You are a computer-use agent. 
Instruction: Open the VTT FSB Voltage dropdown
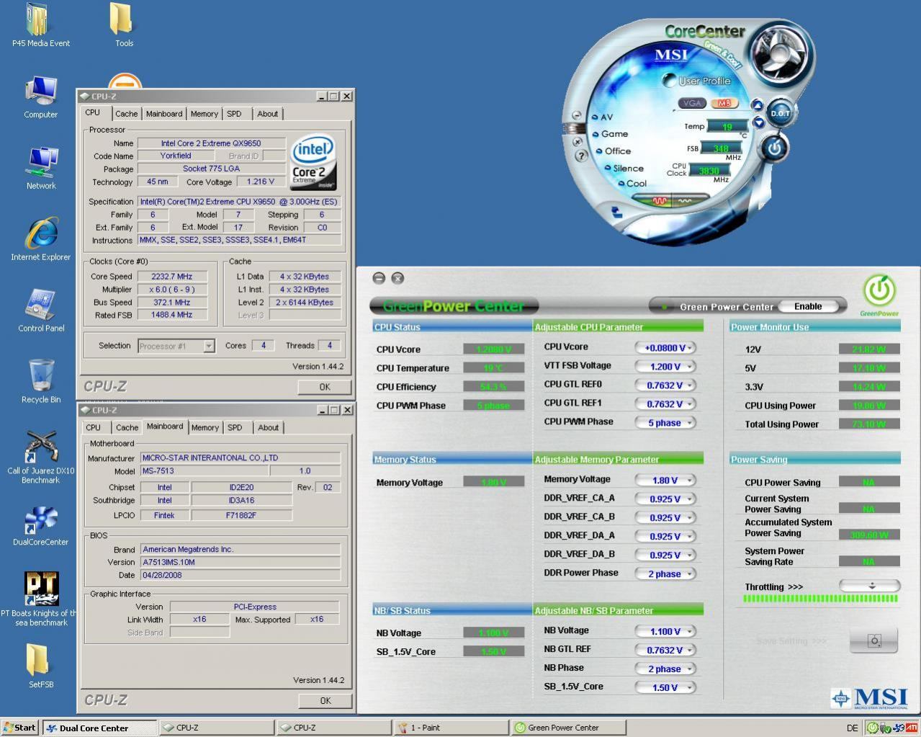(665, 367)
